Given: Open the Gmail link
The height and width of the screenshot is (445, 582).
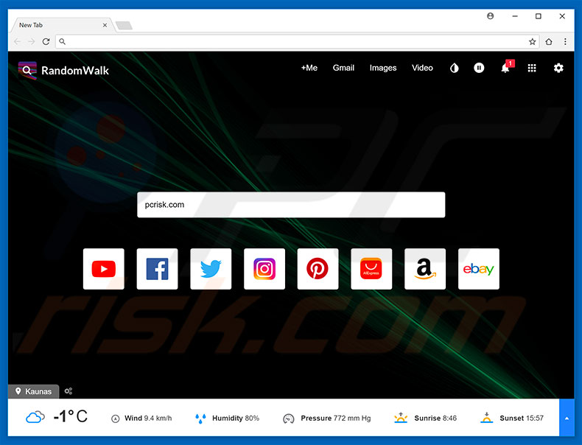Looking at the screenshot, I should [x=343, y=68].
